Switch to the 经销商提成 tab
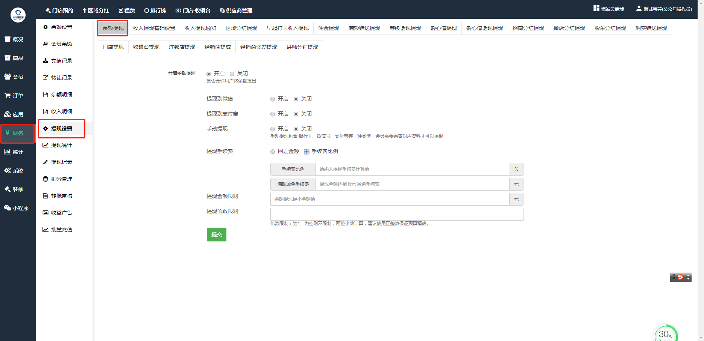This screenshot has width=704, height=341. (x=218, y=47)
